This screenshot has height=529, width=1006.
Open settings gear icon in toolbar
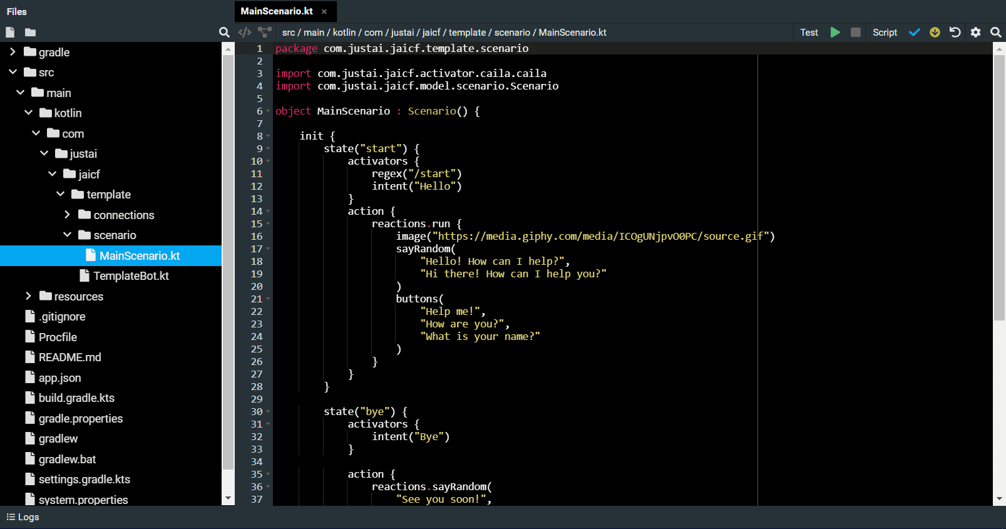[x=975, y=32]
